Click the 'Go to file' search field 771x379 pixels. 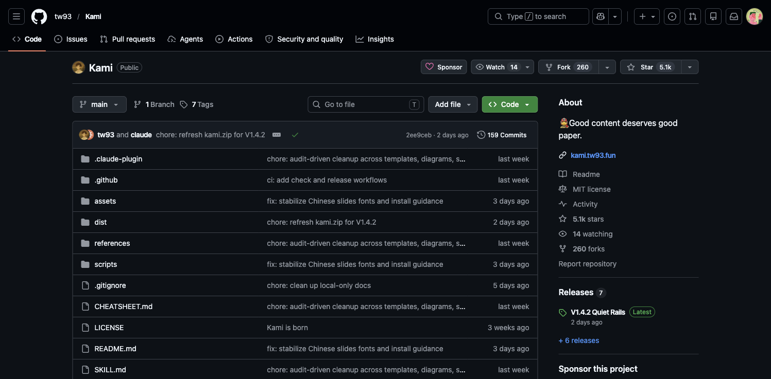(x=366, y=104)
